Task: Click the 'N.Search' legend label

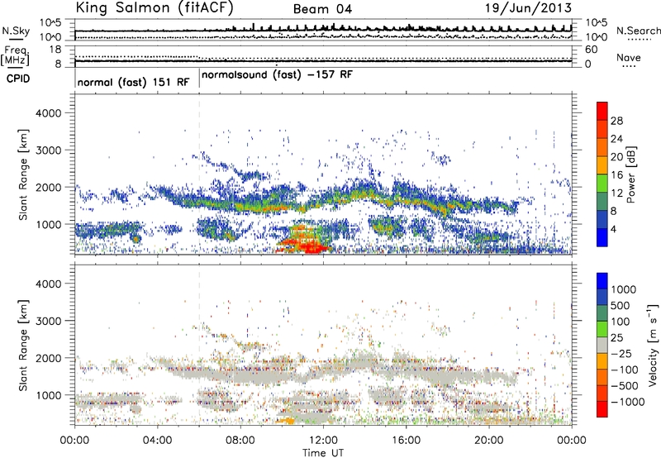Action: click(x=638, y=31)
